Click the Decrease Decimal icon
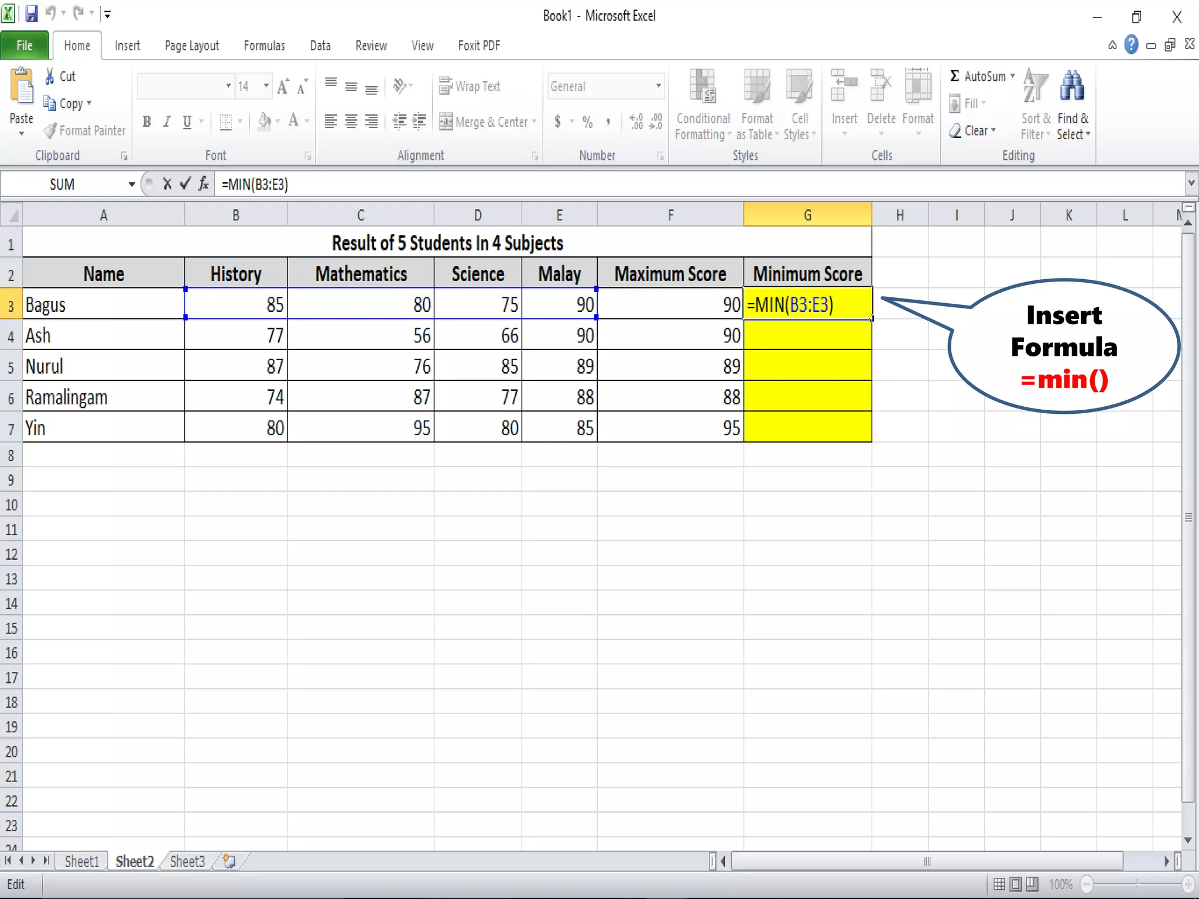The height and width of the screenshot is (899, 1199). 656,122
